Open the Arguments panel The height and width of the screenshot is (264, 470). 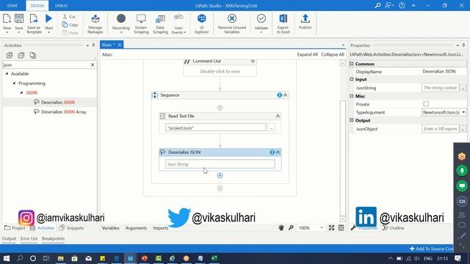(x=136, y=228)
